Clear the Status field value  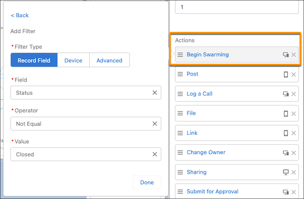tap(155, 93)
